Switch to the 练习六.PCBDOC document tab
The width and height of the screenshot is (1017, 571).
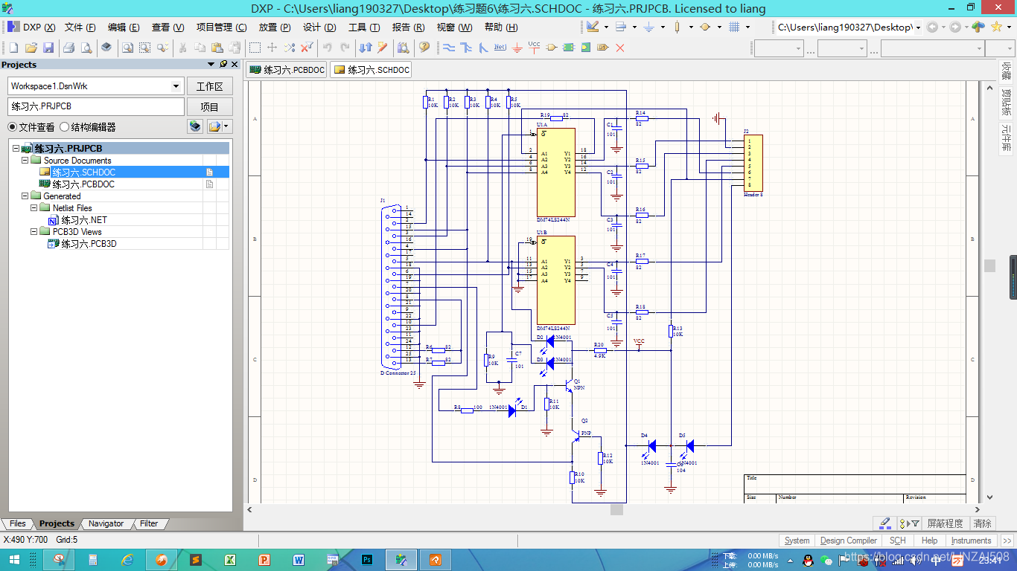(x=287, y=70)
